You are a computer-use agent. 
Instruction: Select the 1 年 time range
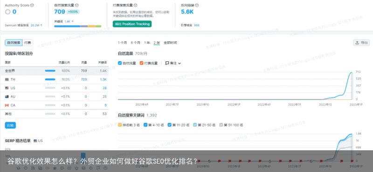click(x=147, y=43)
